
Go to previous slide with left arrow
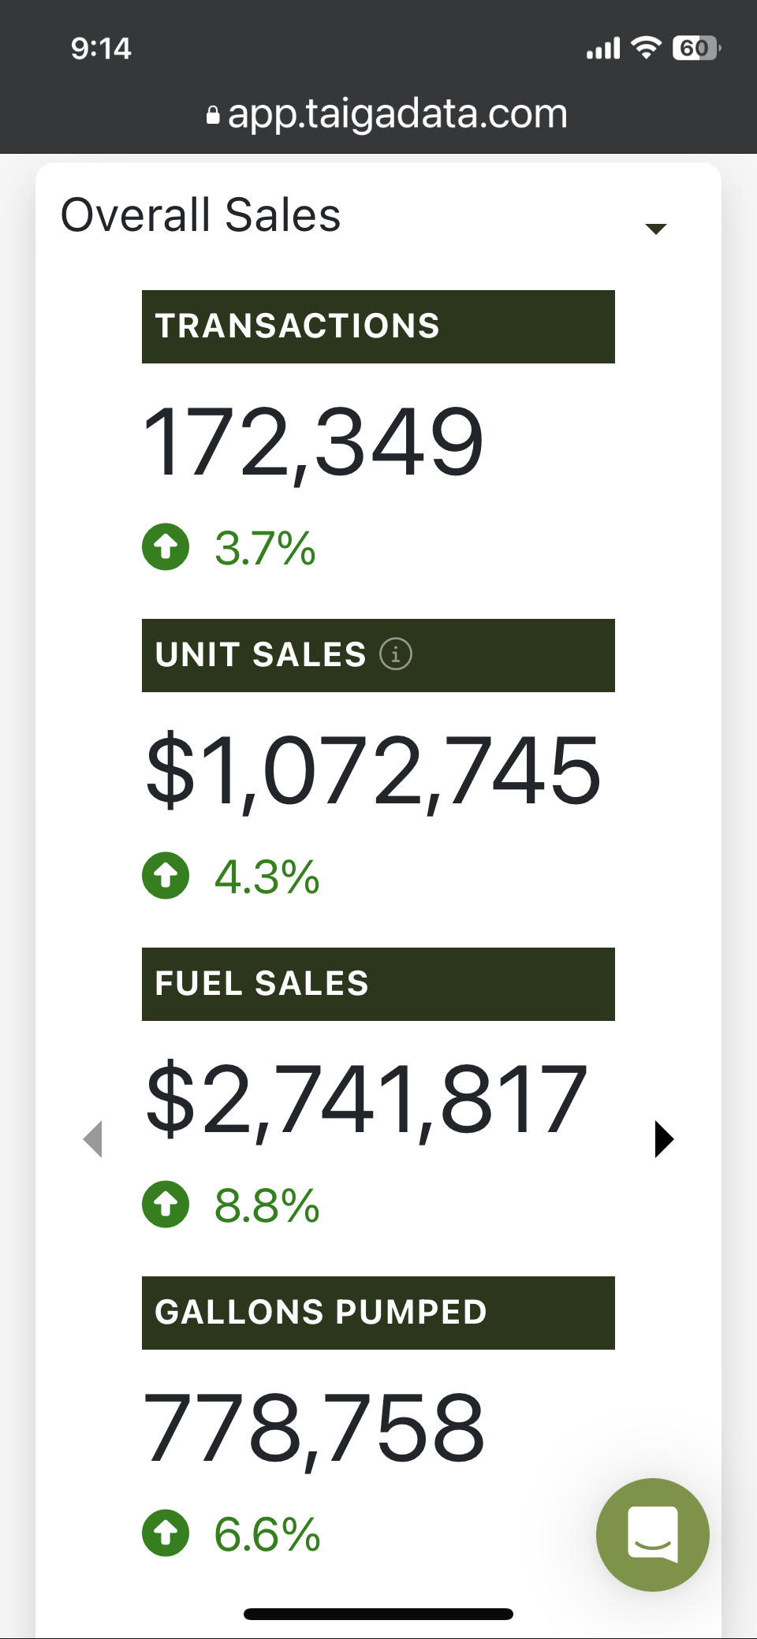(93, 1139)
